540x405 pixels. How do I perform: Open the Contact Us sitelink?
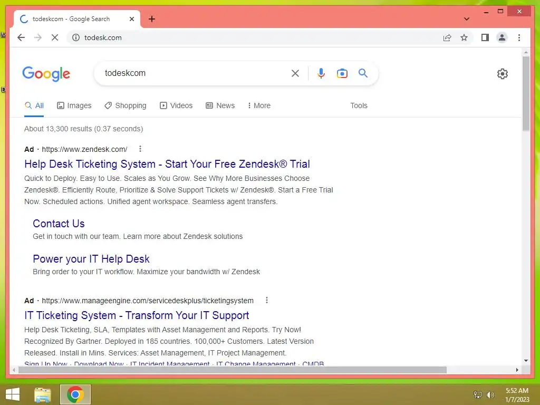(59, 224)
